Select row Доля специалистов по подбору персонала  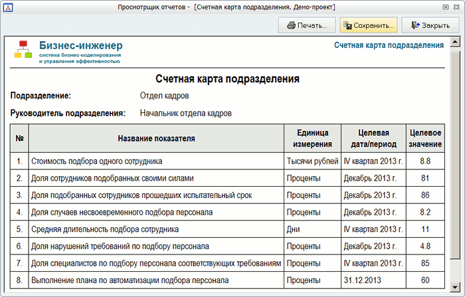coord(227,263)
